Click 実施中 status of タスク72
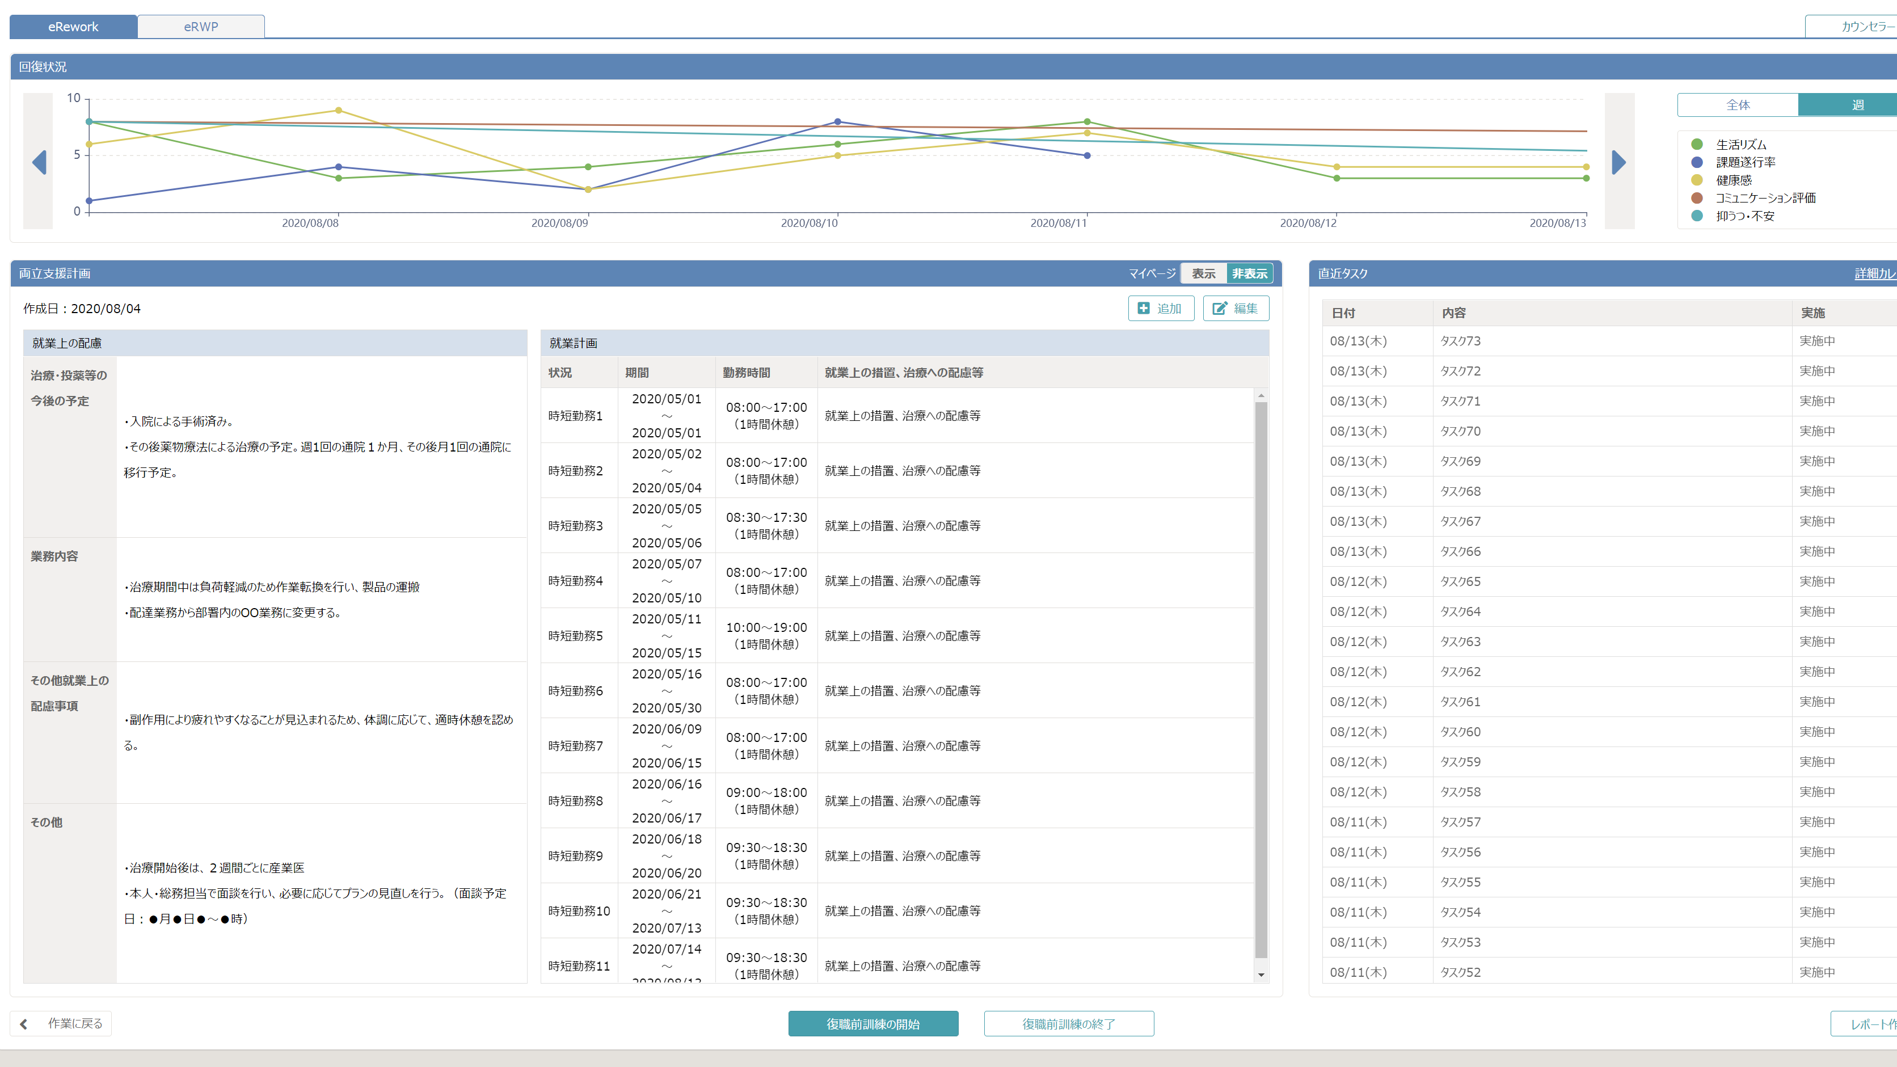1897x1067 pixels. [1817, 371]
